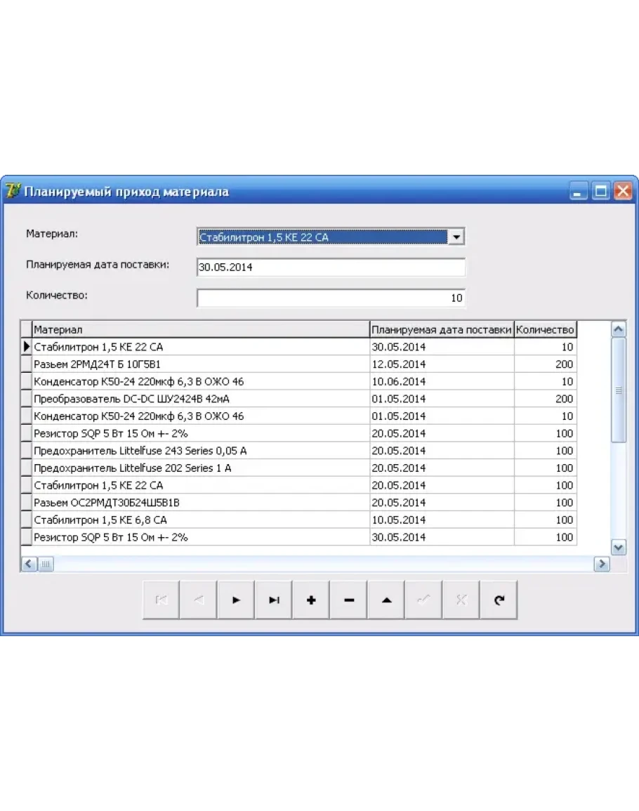The width and height of the screenshot is (639, 811).
Task: Click the horizontal scrollbar right arrow
Action: [x=601, y=564]
